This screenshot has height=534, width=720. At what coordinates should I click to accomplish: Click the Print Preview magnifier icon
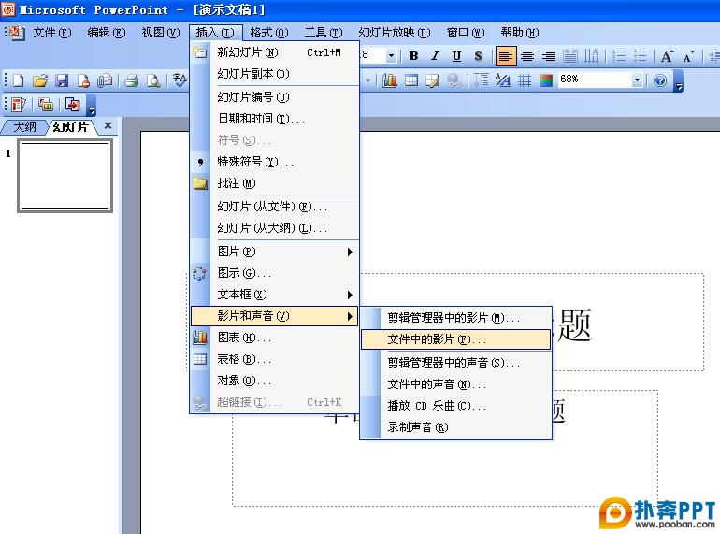(153, 80)
